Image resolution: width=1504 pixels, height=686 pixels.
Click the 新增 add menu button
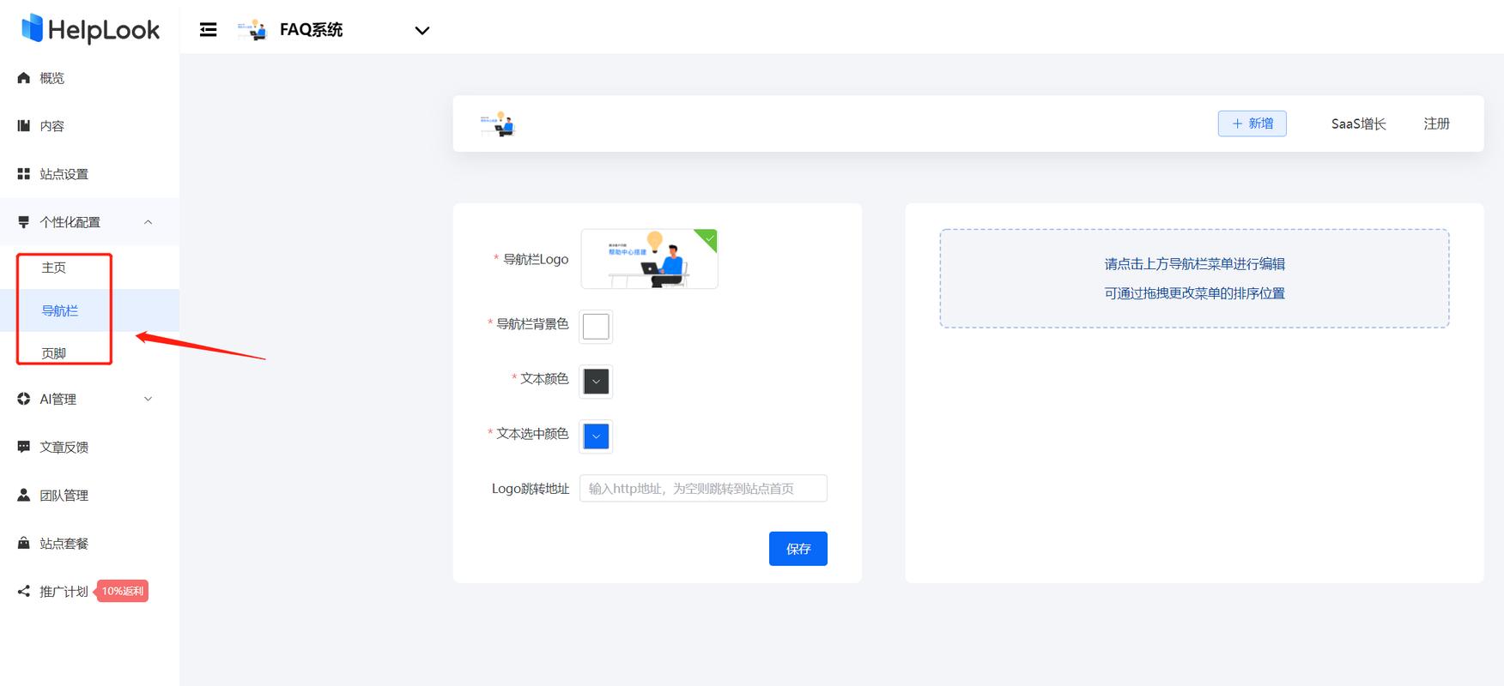tap(1252, 123)
